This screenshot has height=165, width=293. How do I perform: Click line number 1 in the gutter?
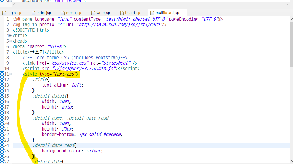pos(7,19)
